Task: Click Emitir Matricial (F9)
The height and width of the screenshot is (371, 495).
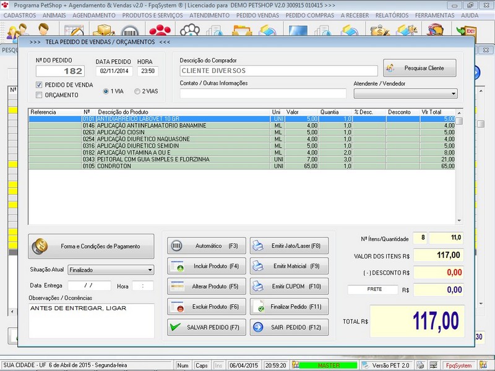Action: click(x=289, y=266)
